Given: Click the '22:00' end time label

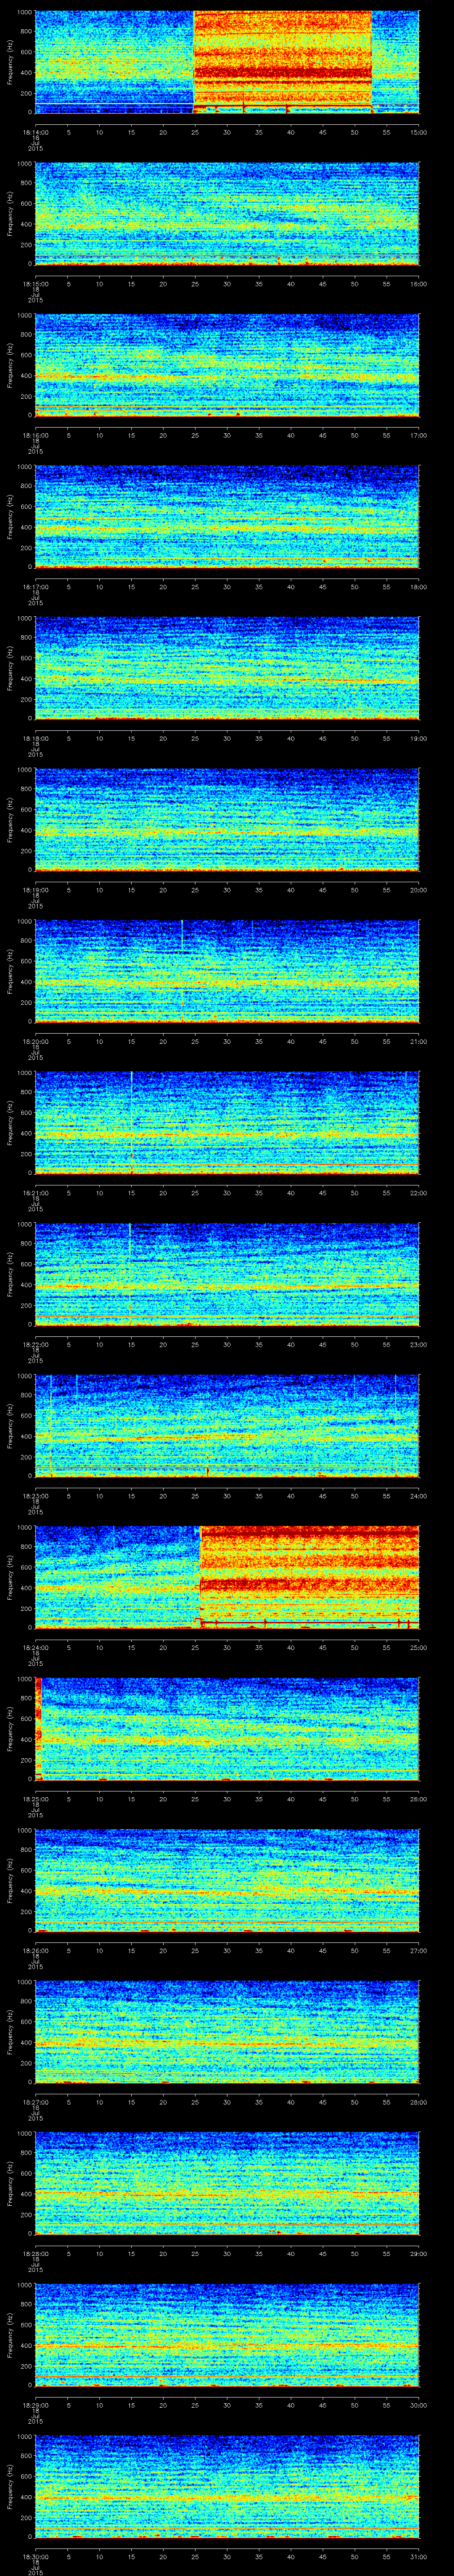Looking at the screenshot, I should (x=418, y=1193).
